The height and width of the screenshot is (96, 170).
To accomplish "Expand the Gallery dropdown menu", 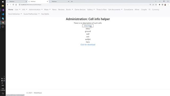I will point(91,10).
